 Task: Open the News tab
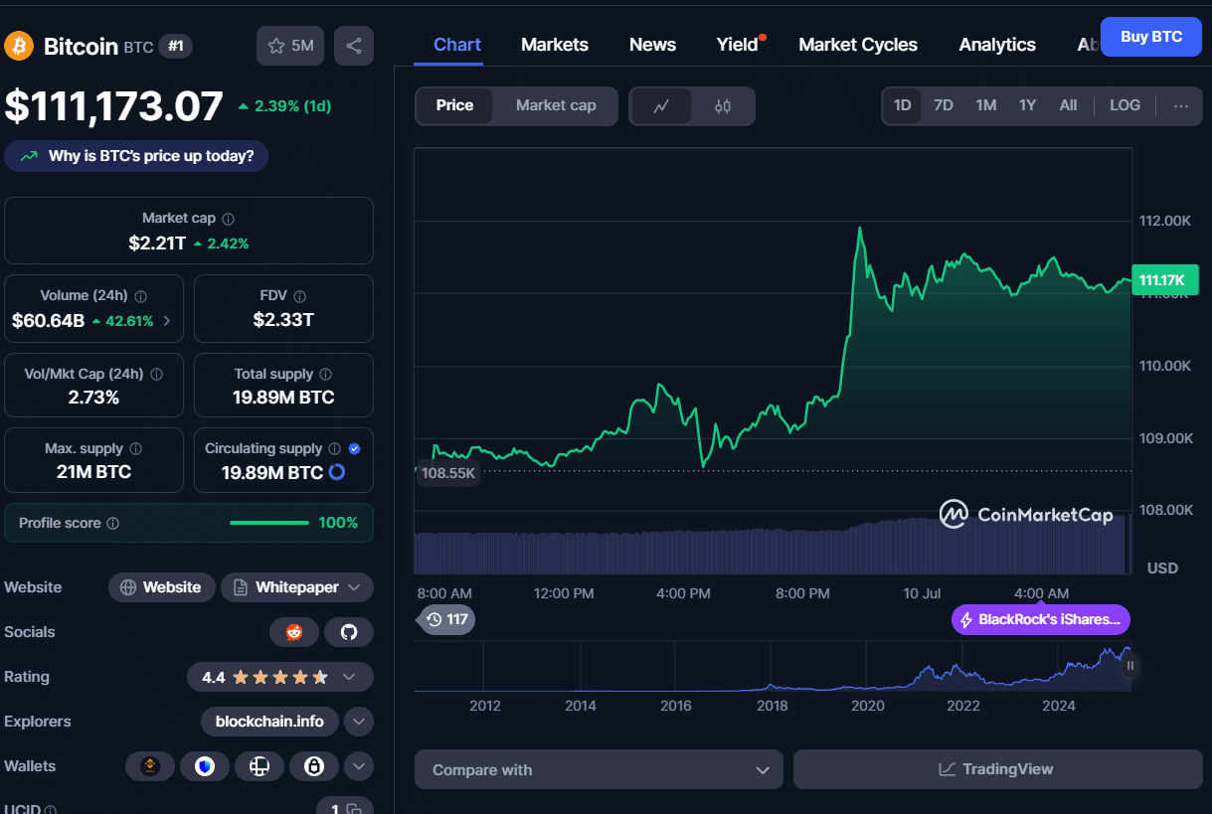click(x=652, y=45)
